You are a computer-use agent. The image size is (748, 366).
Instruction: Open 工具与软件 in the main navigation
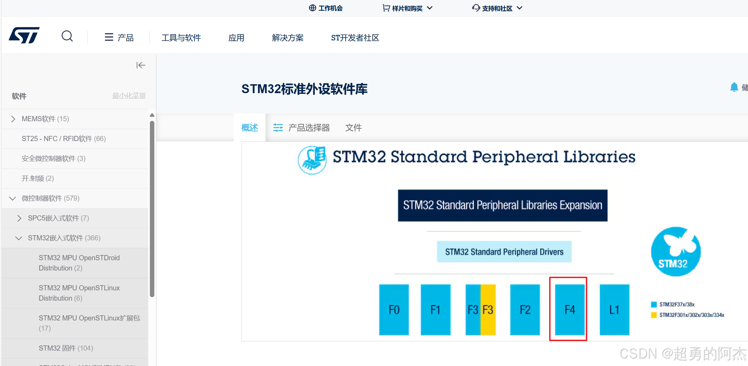coord(181,38)
